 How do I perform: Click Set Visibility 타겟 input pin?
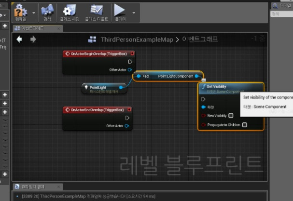(204, 107)
